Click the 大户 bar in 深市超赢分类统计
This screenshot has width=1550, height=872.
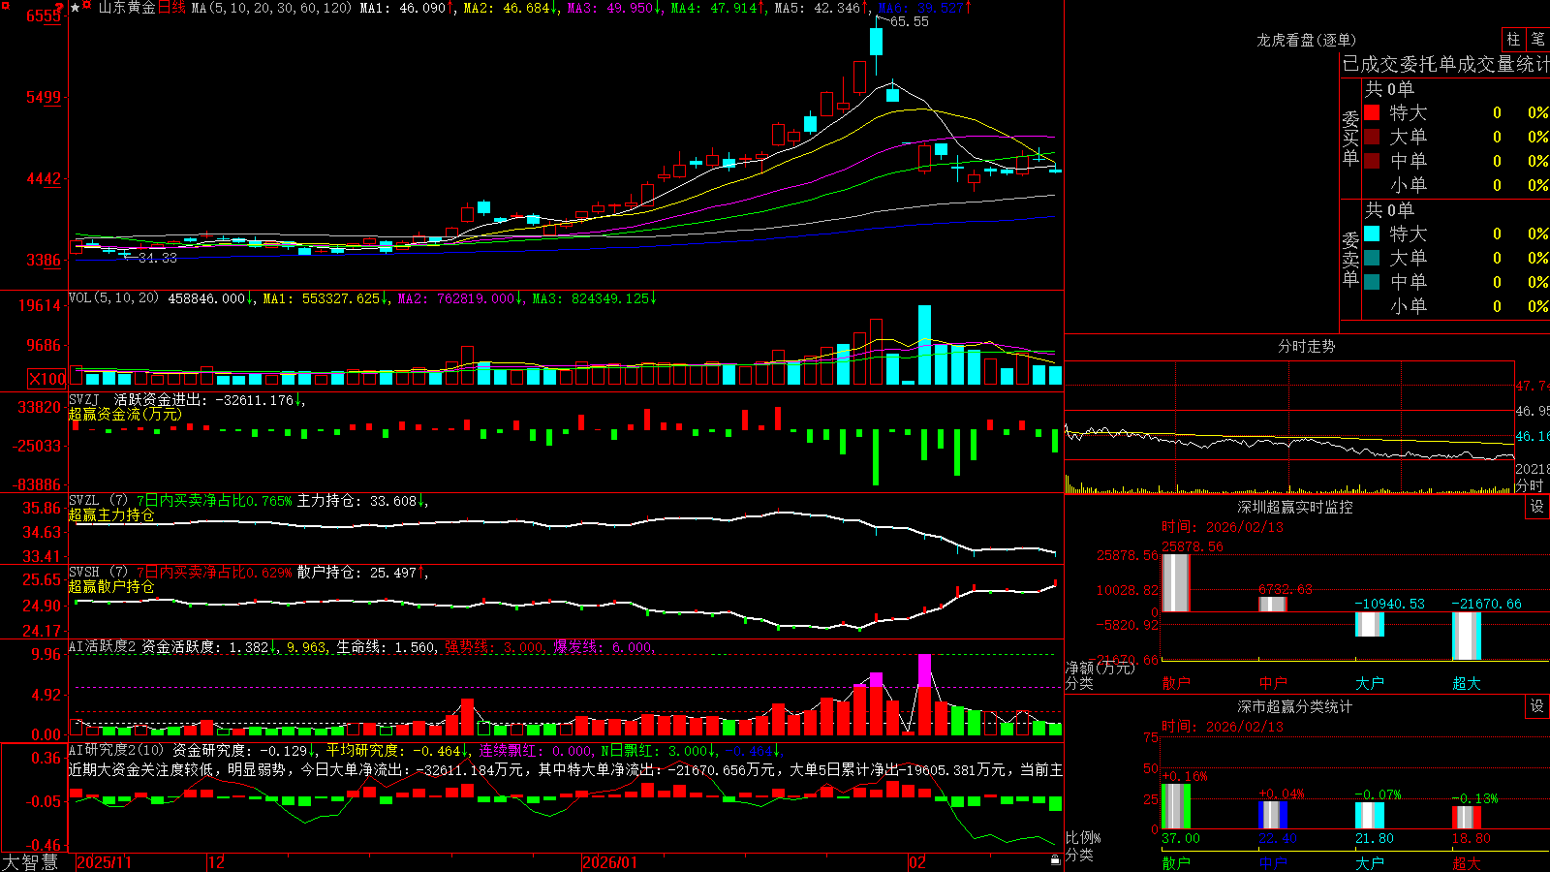pyautogui.click(x=1370, y=816)
